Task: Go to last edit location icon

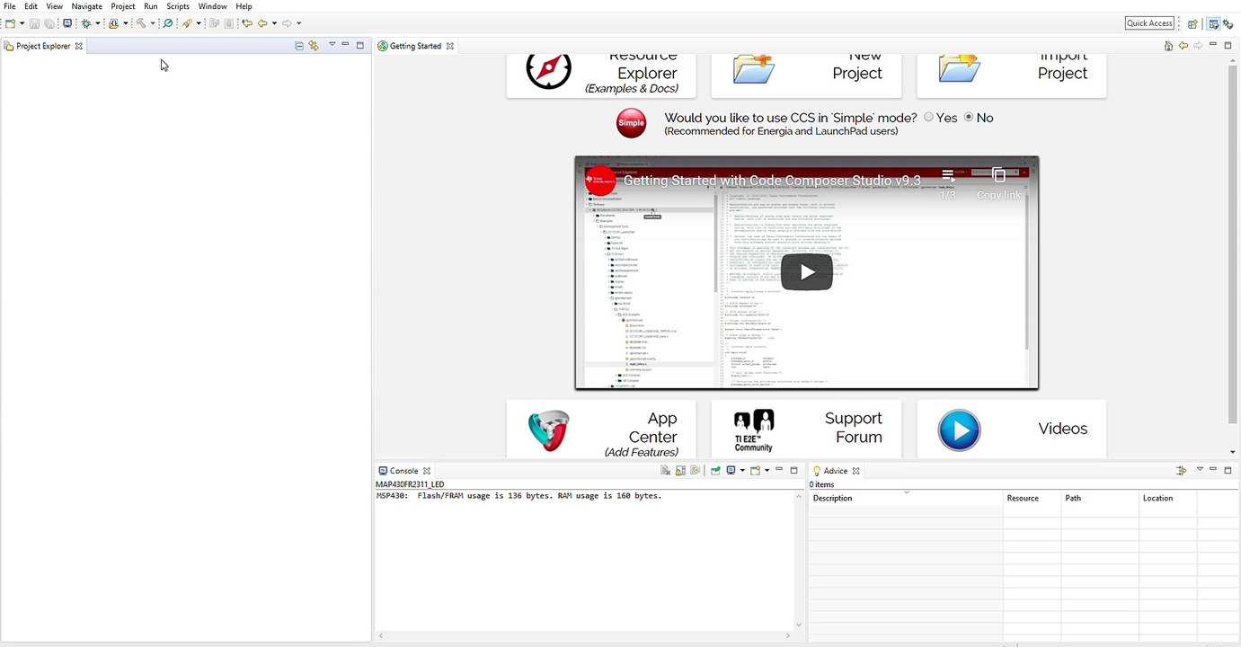Action: coord(247,23)
